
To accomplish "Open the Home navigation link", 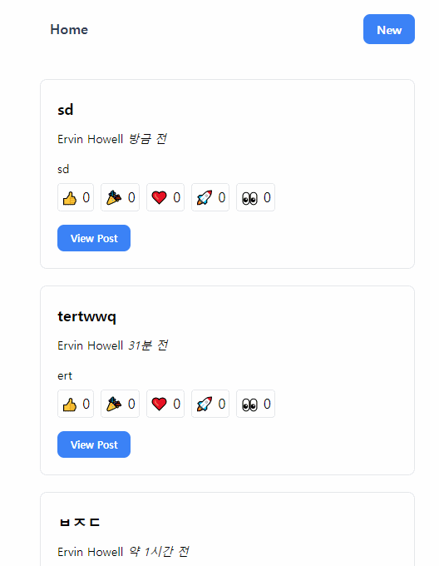I will 69,30.
